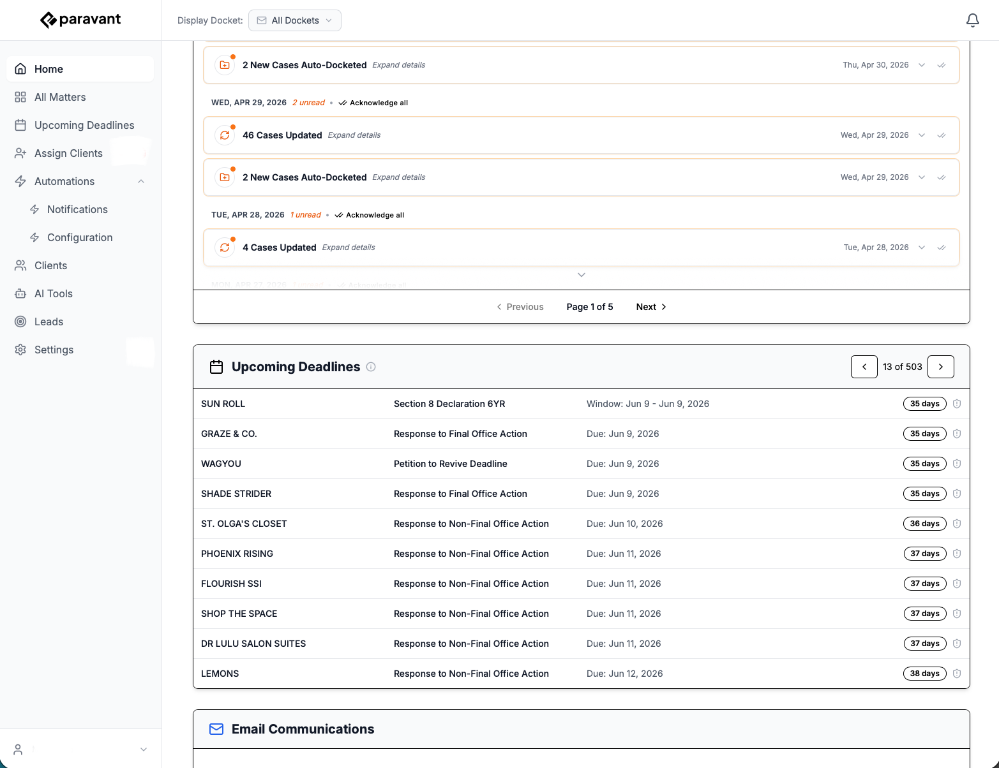
Task: Open the SUN ROLL deadline row
Action: click(582, 404)
